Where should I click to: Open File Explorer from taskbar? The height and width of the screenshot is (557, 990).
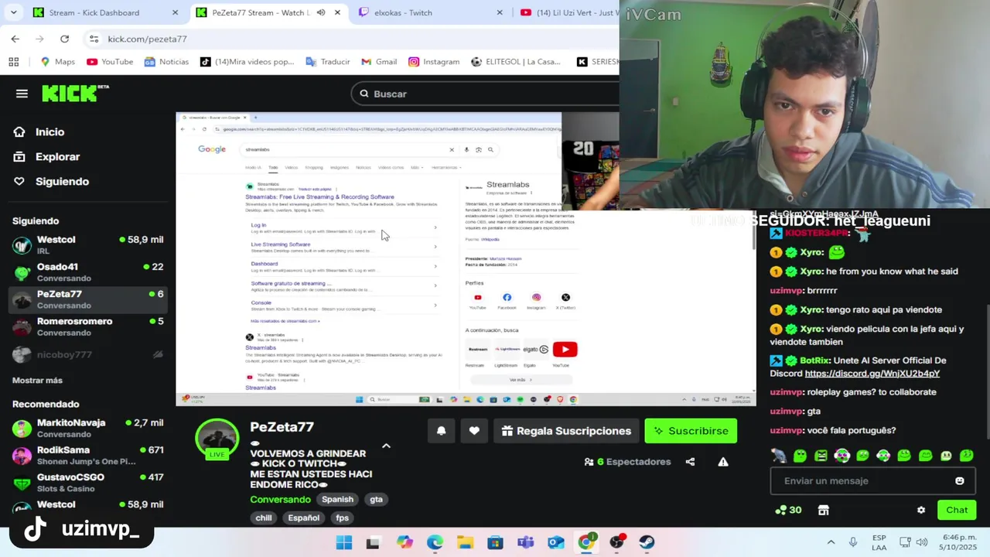coord(465,542)
